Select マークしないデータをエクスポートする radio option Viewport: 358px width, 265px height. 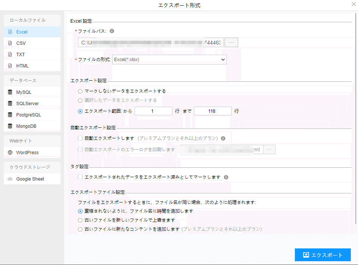tap(80, 91)
